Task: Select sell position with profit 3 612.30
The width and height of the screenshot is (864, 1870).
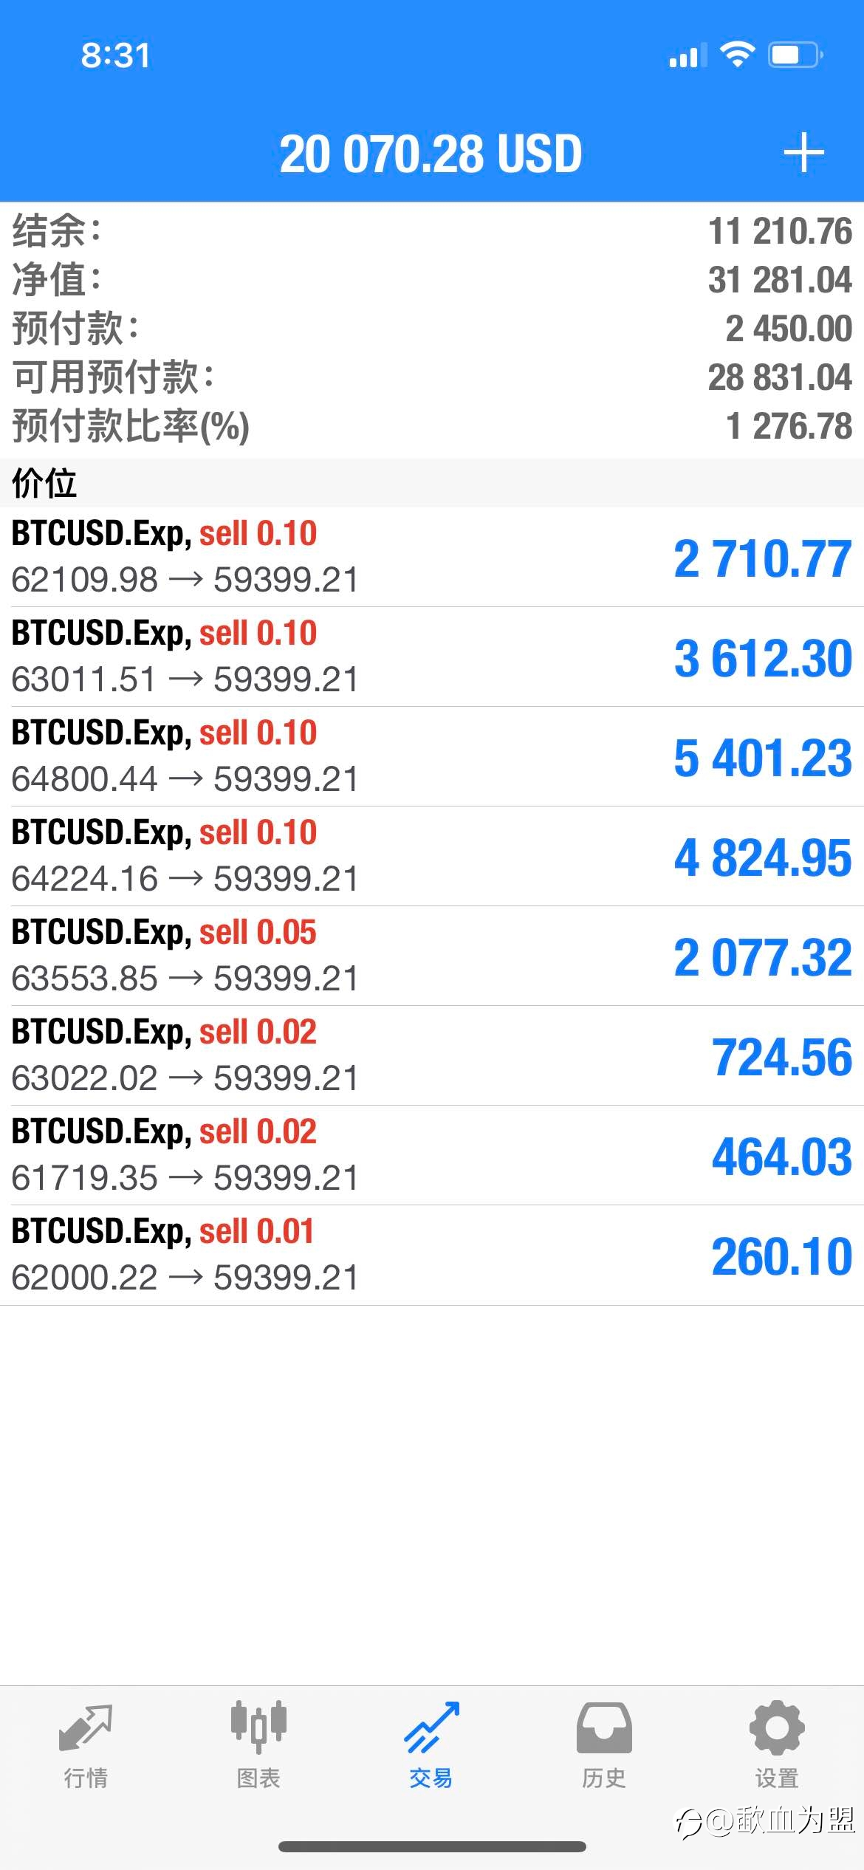Action: tap(432, 657)
